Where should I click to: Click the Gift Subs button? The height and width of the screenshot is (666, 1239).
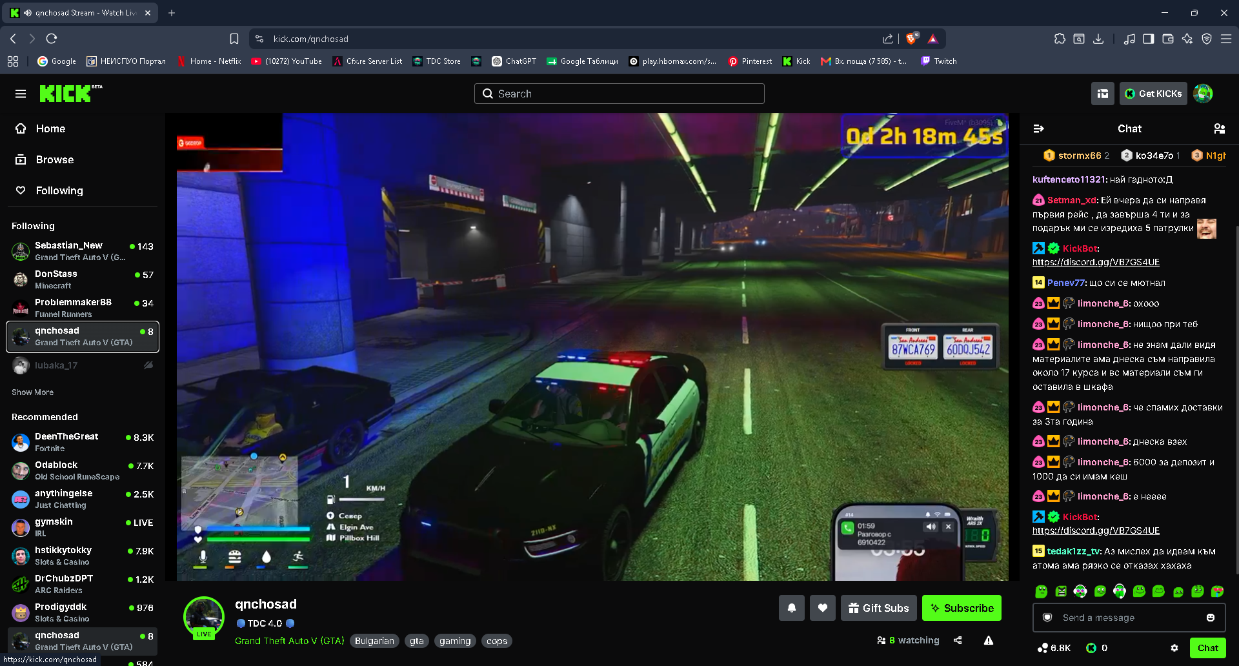tap(878, 608)
